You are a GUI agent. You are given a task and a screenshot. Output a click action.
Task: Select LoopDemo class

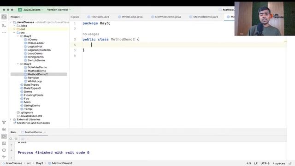(x=35, y=53)
